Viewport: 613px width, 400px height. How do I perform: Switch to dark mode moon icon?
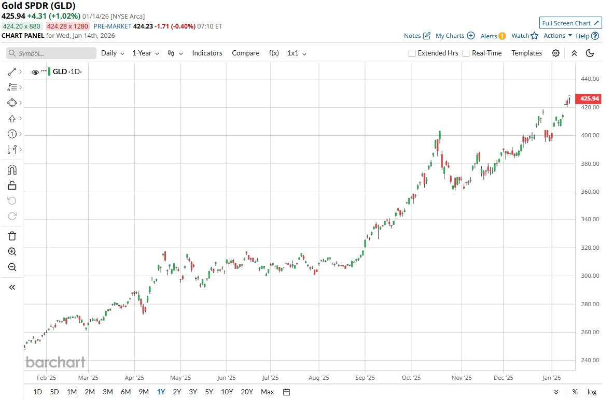[x=590, y=53]
